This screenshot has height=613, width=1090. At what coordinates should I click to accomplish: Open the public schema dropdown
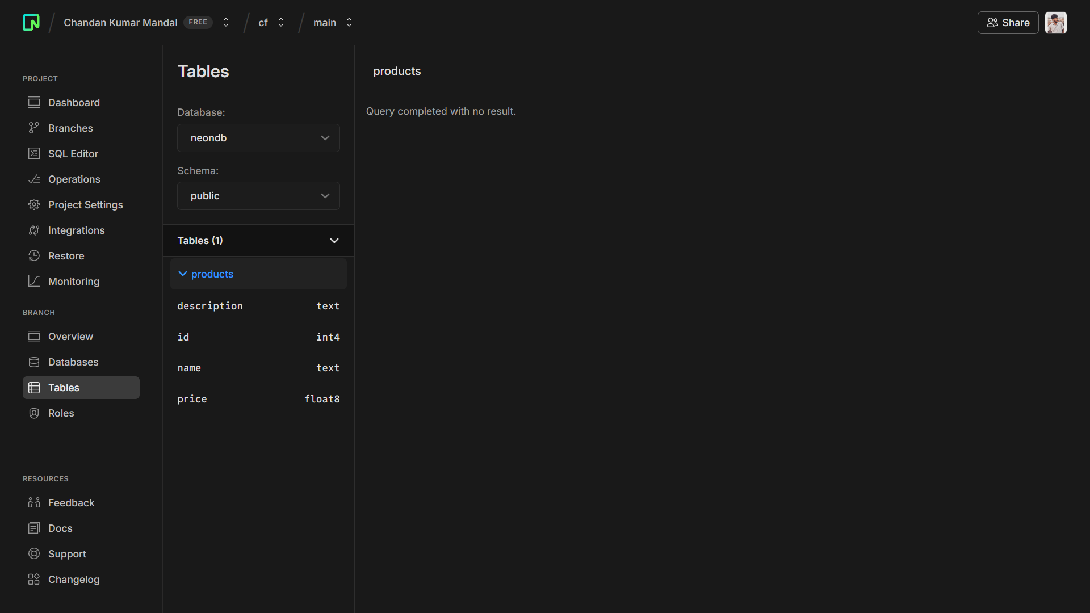pyautogui.click(x=258, y=196)
